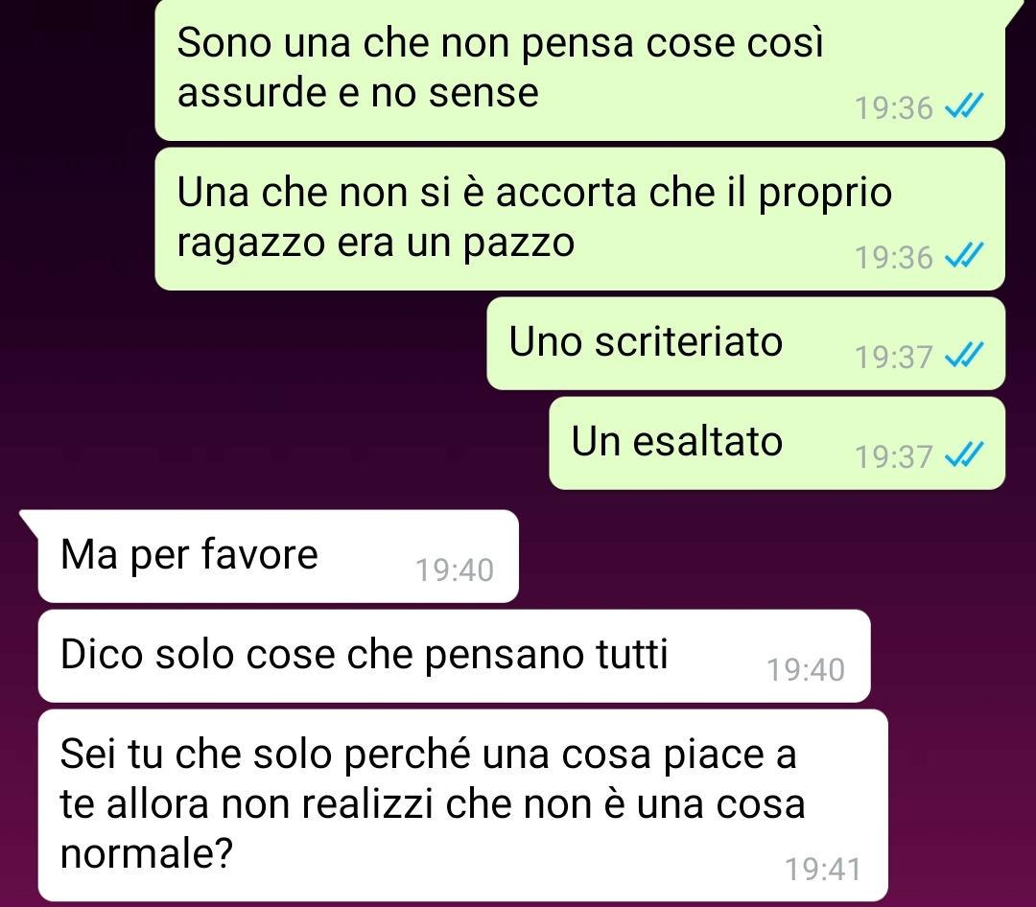The width and height of the screenshot is (1036, 907).
Task: Select the 'Sono una che non pensa' message bubble
Action: point(580,69)
